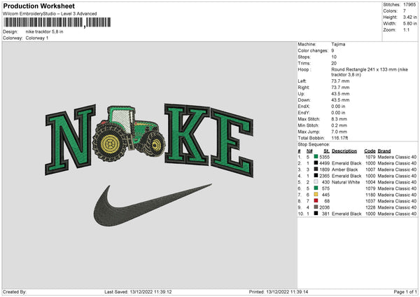Click the Code column header

(370, 151)
